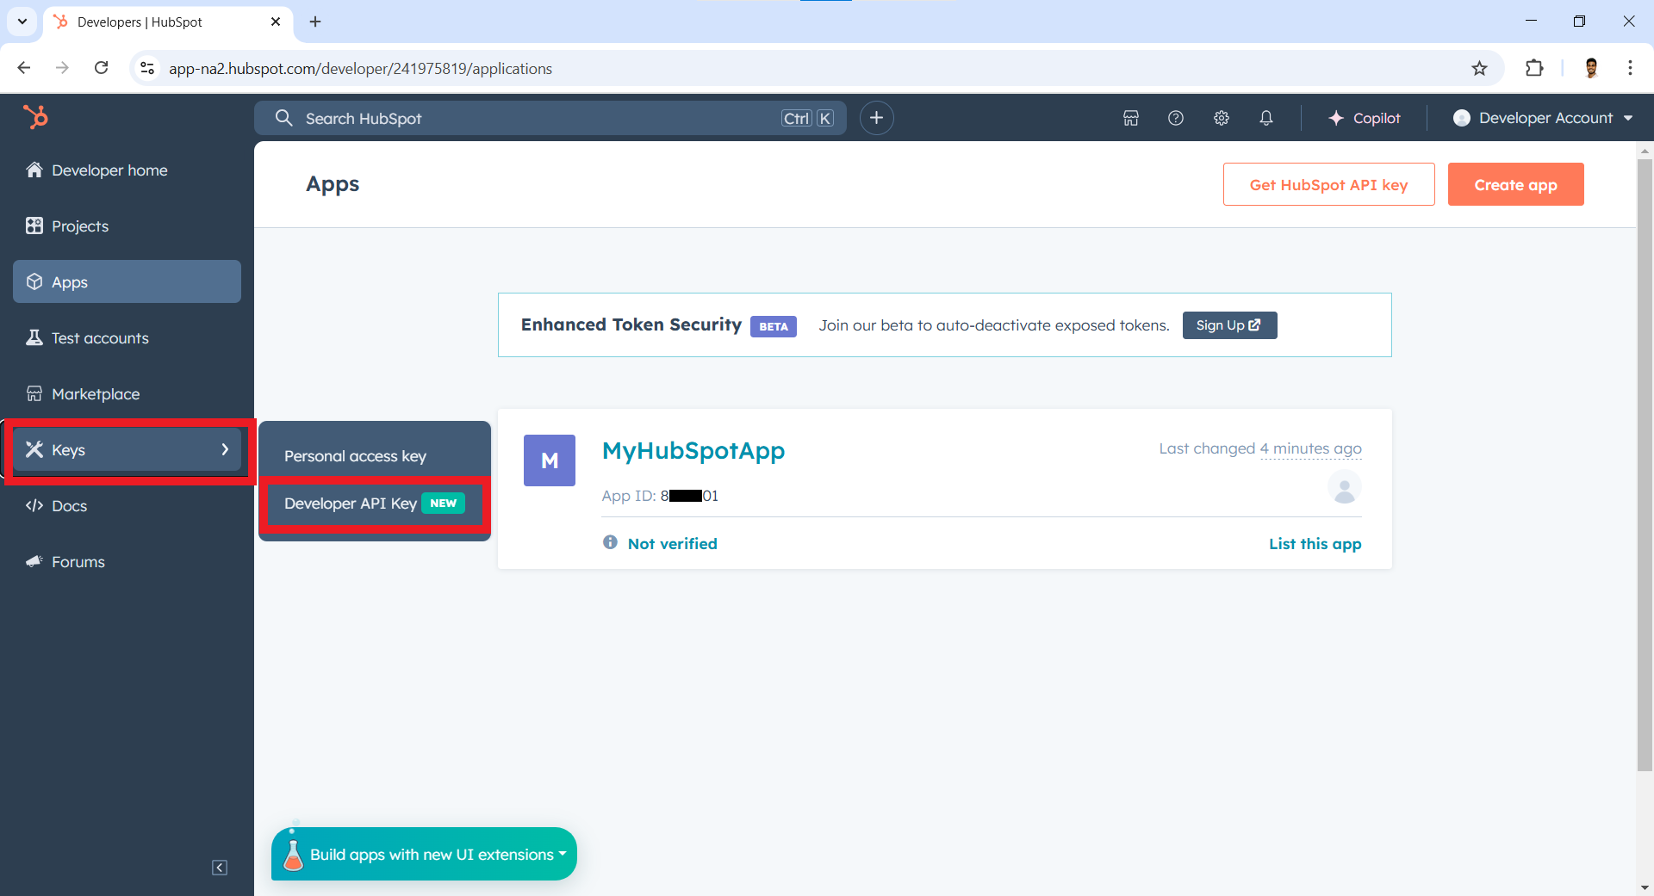Screen dimensions: 1654x896
Task: Click the Keys wrench icon
Action: click(34, 449)
